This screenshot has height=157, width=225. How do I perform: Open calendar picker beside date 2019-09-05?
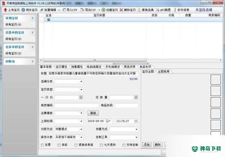click(x=108, y=121)
